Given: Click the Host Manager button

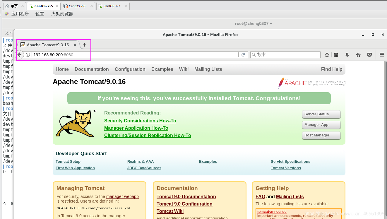Looking at the screenshot, I should pos(321,135).
